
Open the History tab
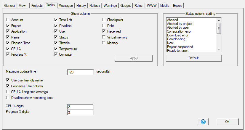[81, 6]
